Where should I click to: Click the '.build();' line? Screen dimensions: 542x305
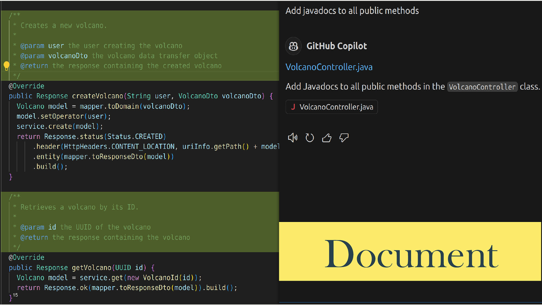50,167
